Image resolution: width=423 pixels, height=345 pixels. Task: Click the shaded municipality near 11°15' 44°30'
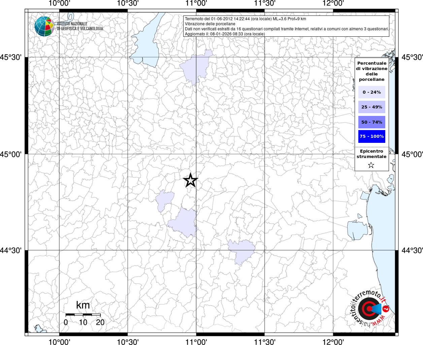click(x=241, y=251)
